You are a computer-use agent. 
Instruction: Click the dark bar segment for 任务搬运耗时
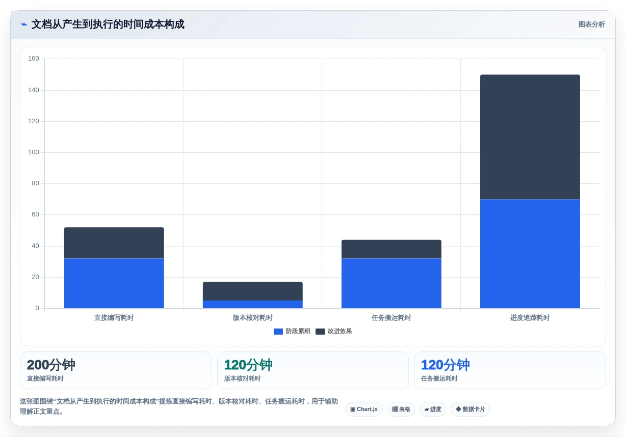pyautogui.click(x=392, y=249)
